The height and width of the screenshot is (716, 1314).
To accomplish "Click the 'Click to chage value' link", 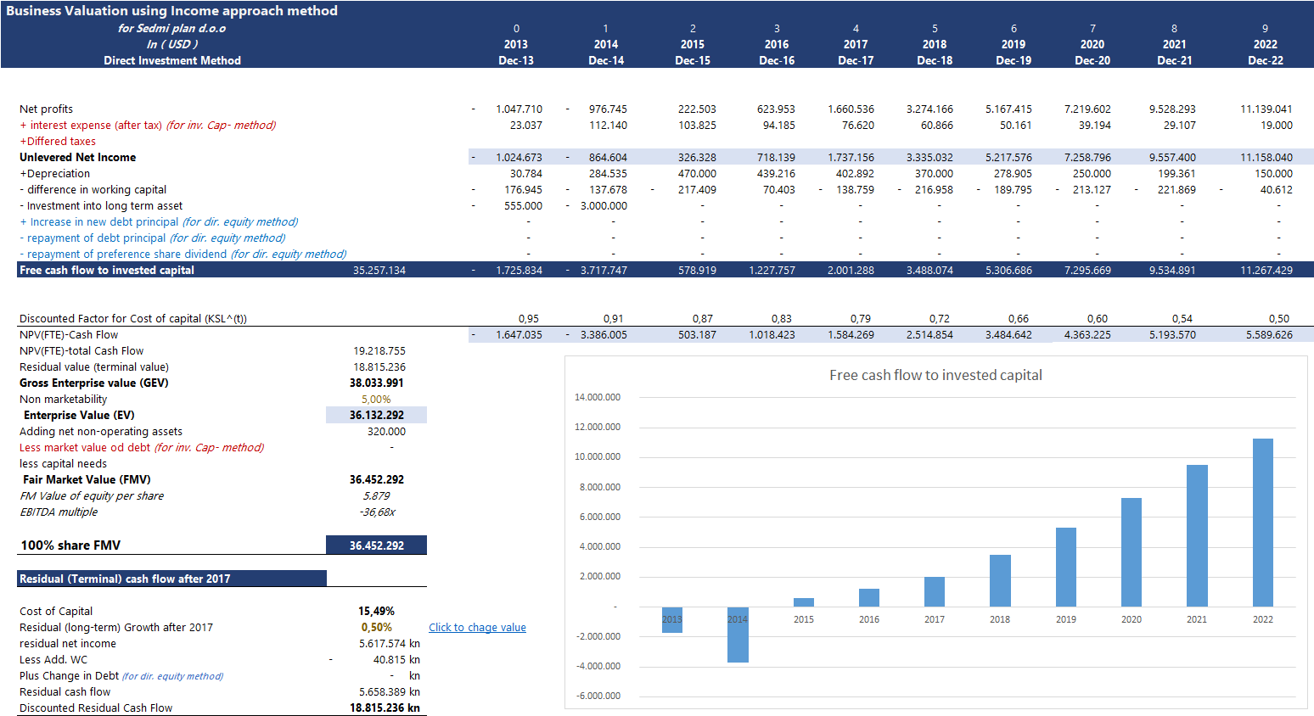I will click(477, 628).
